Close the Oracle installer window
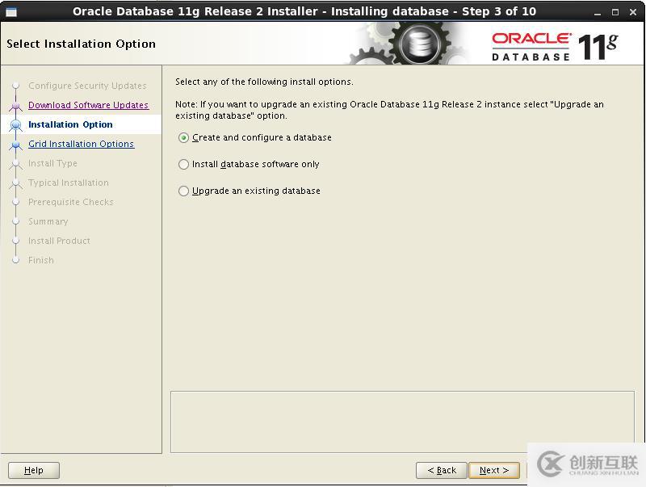This screenshot has width=646, height=487. click(633, 12)
